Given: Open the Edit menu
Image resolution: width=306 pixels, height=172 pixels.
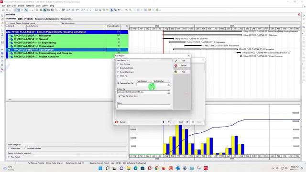Looking at the screenshot, I should 9,6.
